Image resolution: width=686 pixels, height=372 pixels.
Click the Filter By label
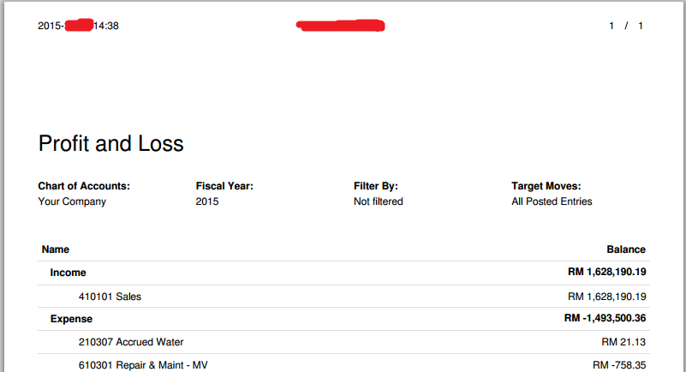[376, 185]
